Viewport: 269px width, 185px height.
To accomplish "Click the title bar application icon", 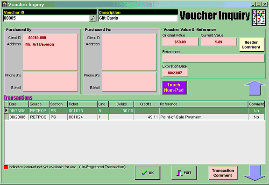I will (x=5, y=4).
